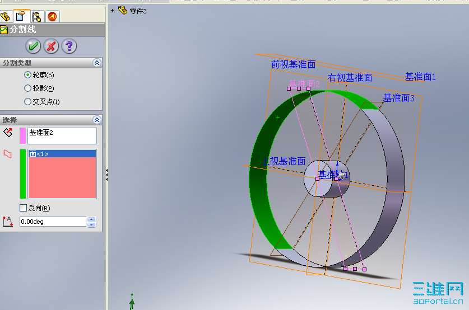Screen dimensions: 469x310
Task: Click the 基准面3 label in viewport
Action: [399, 98]
